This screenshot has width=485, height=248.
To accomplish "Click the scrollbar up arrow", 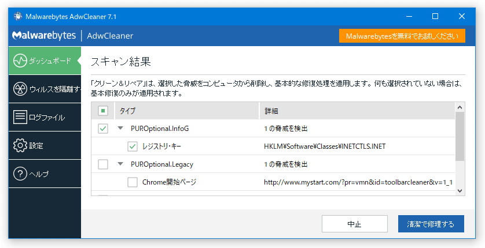I will pyautogui.click(x=460, y=107).
